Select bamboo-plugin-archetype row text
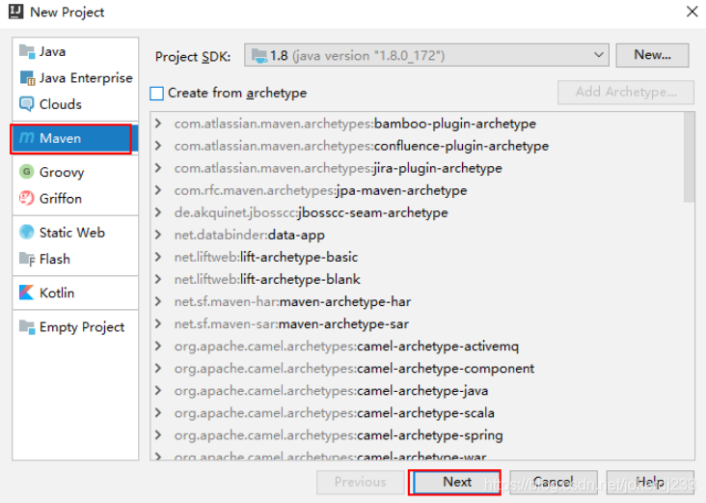This screenshot has height=503, width=706. (x=355, y=124)
